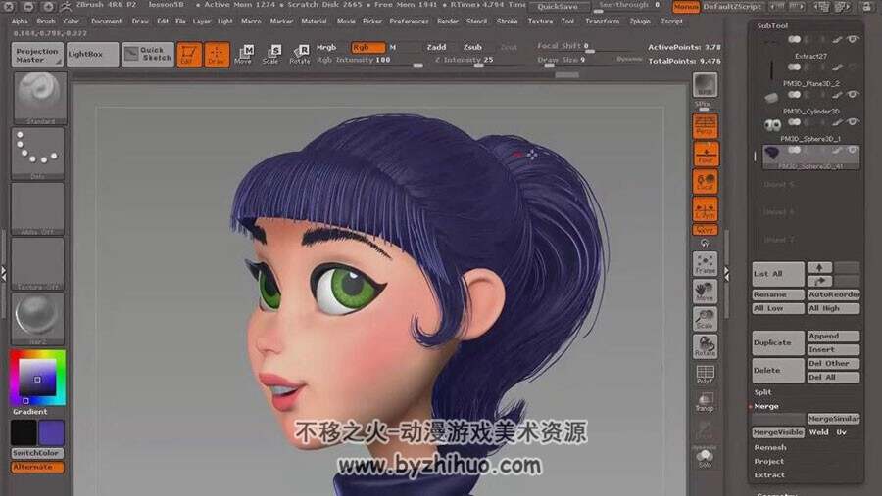Toggle the L.Sym button

705,209
